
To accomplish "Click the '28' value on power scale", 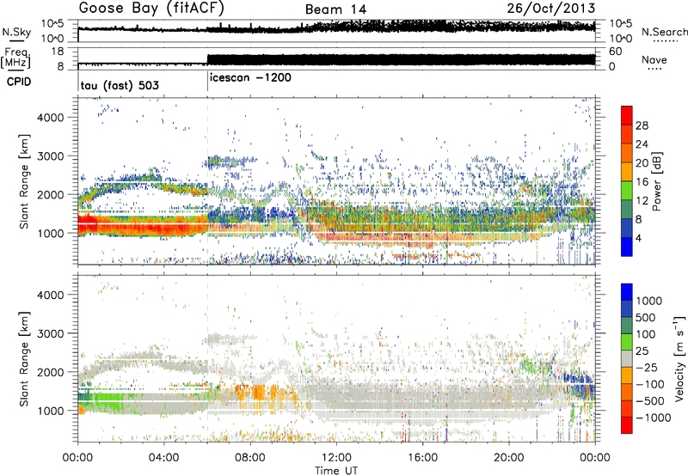I will [x=642, y=125].
